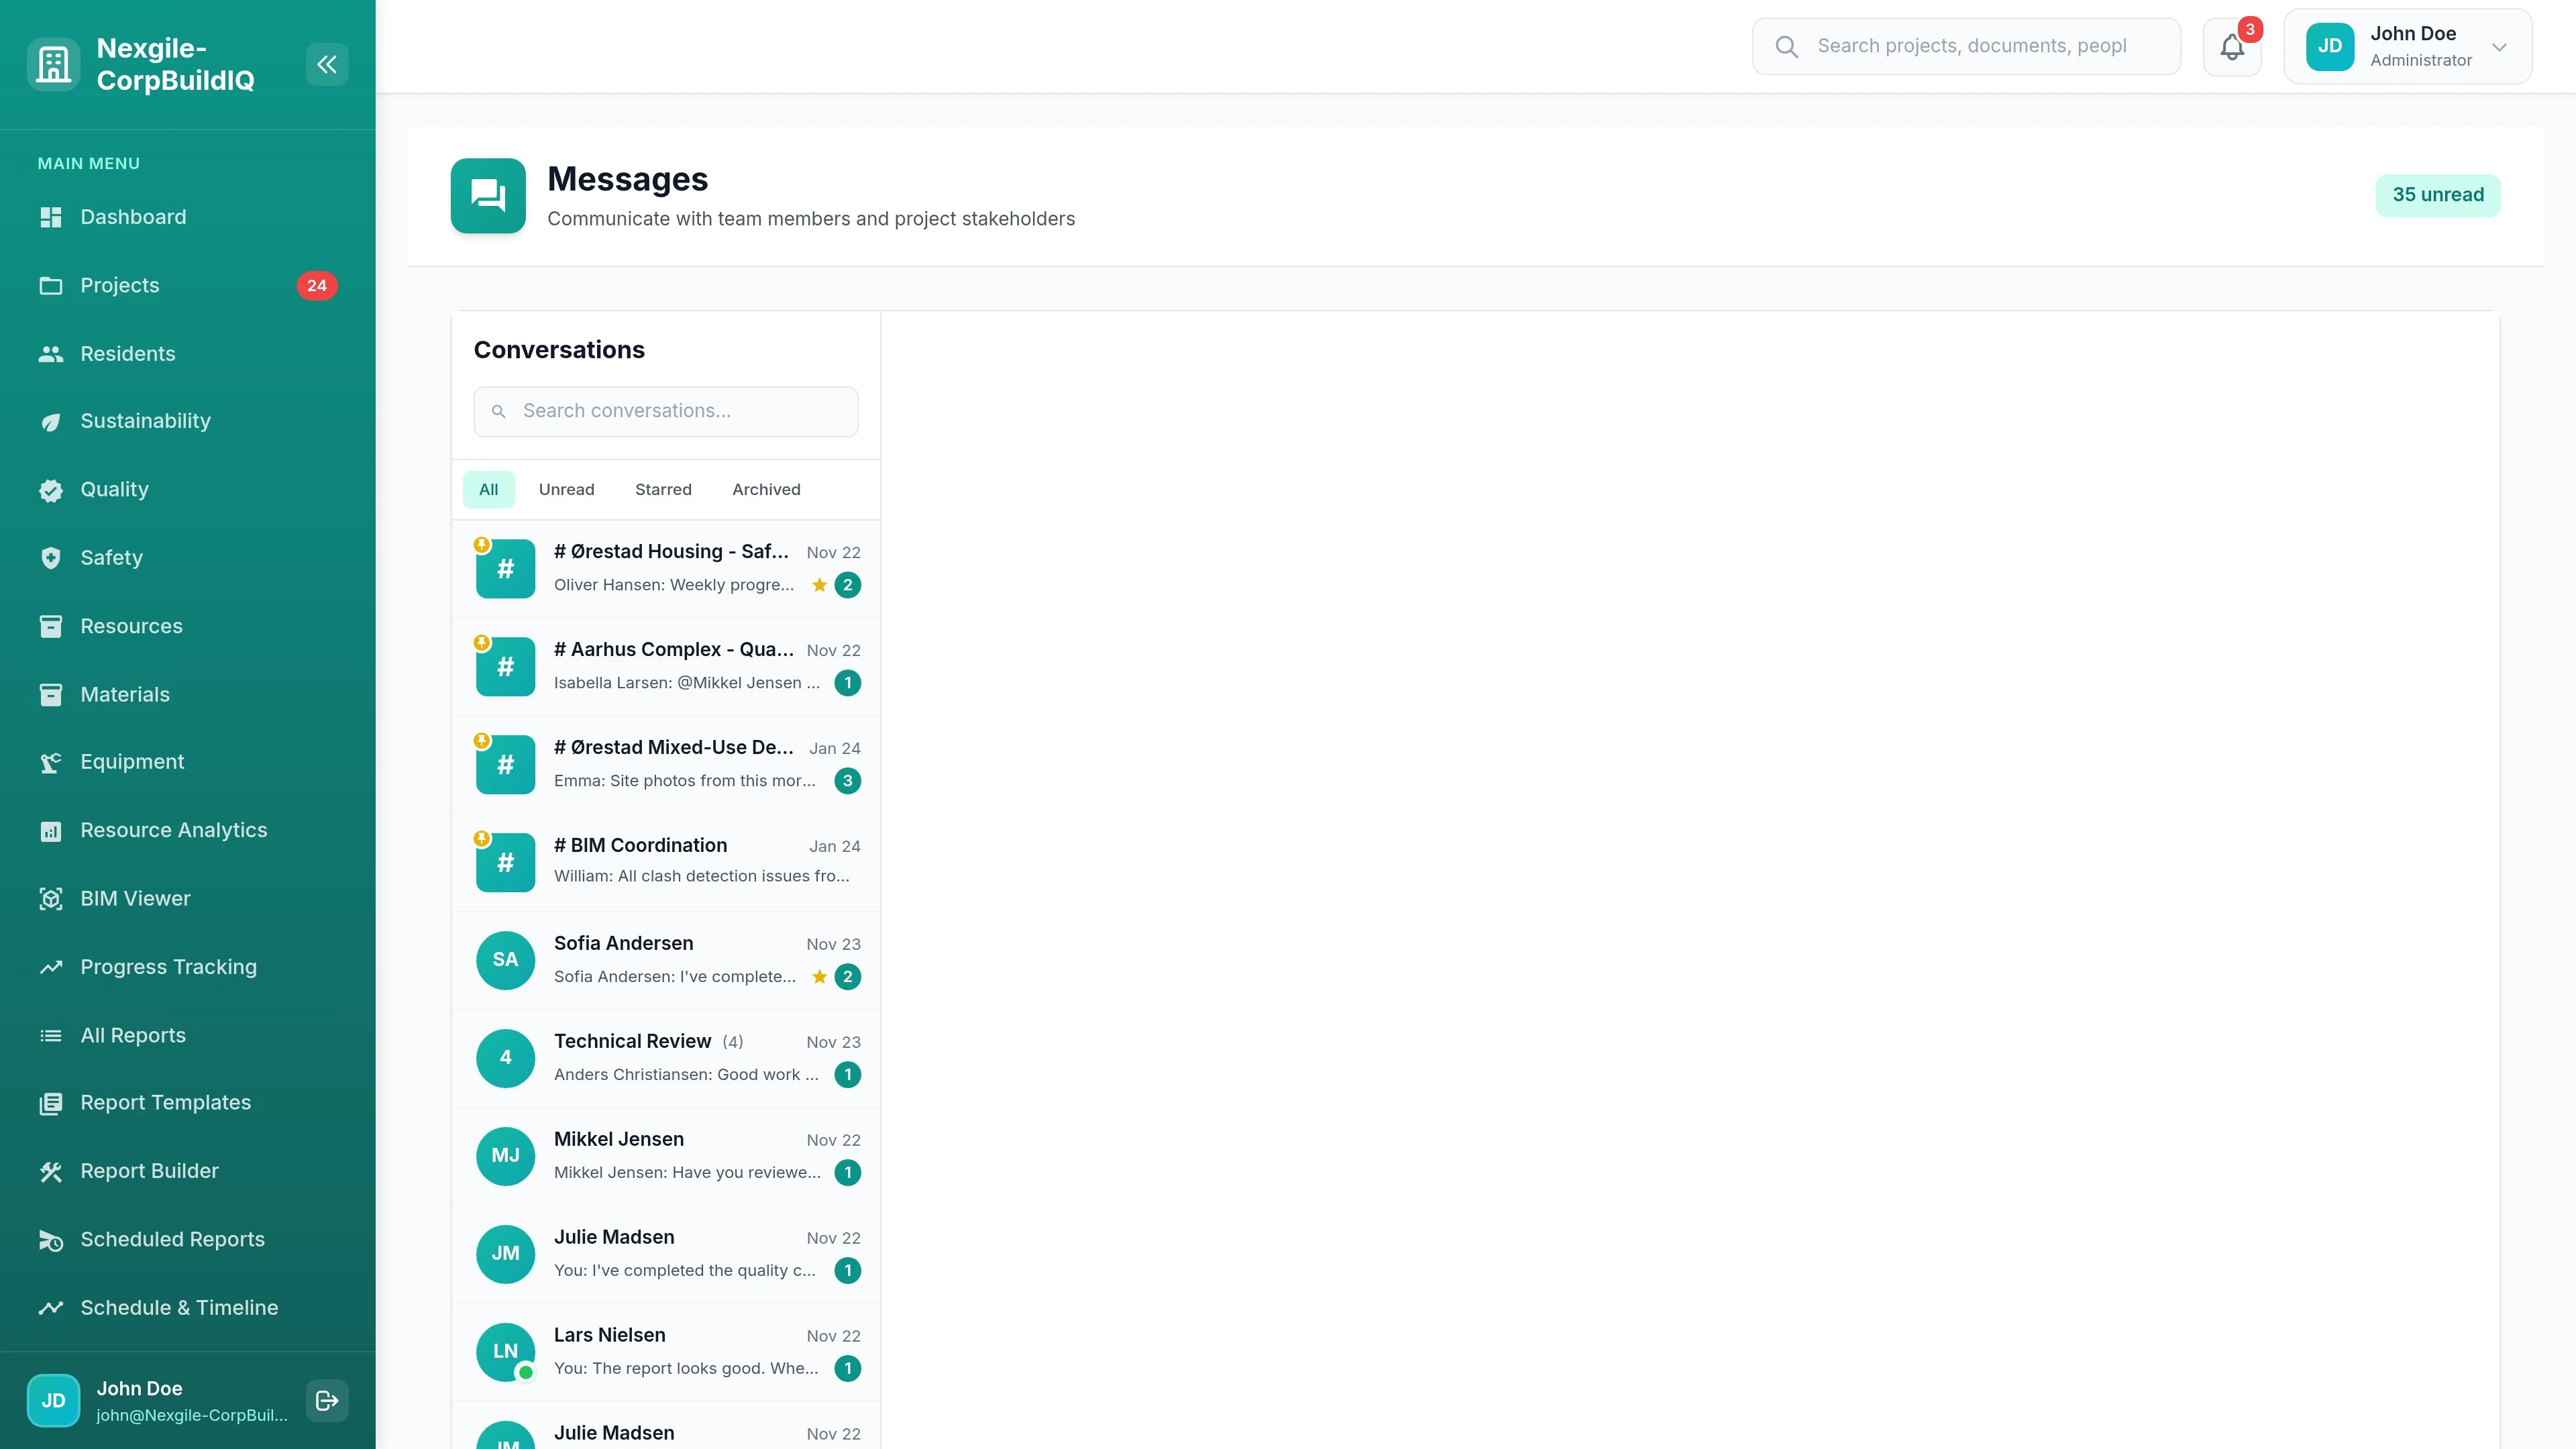Click the logout icon next to John Doe
The height and width of the screenshot is (1449, 2576).
326,1400
